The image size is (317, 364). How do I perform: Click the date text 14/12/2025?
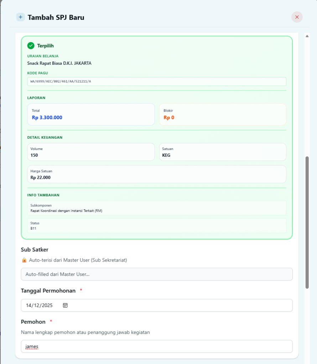click(39, 305)
